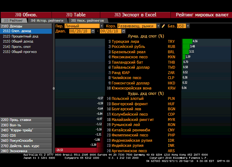Open the base currency USD dropdown
The width and height of the screenshot is (232, 167).
188,26
